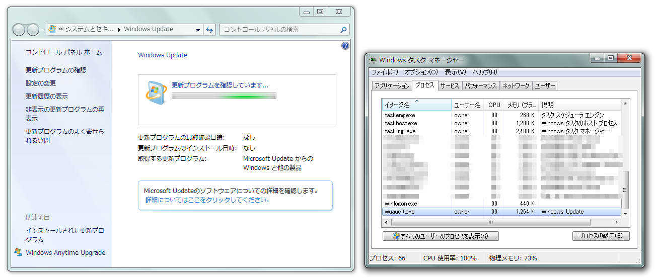Click Windows Anytime Upgrade link

65,252
